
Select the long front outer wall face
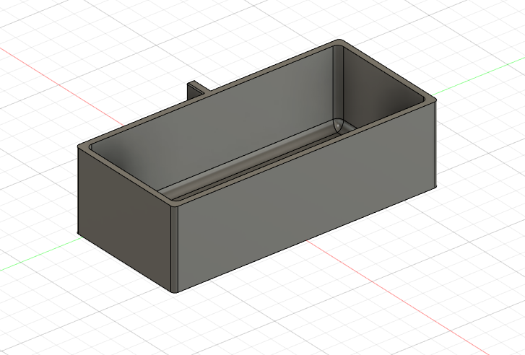click(306, 198)
